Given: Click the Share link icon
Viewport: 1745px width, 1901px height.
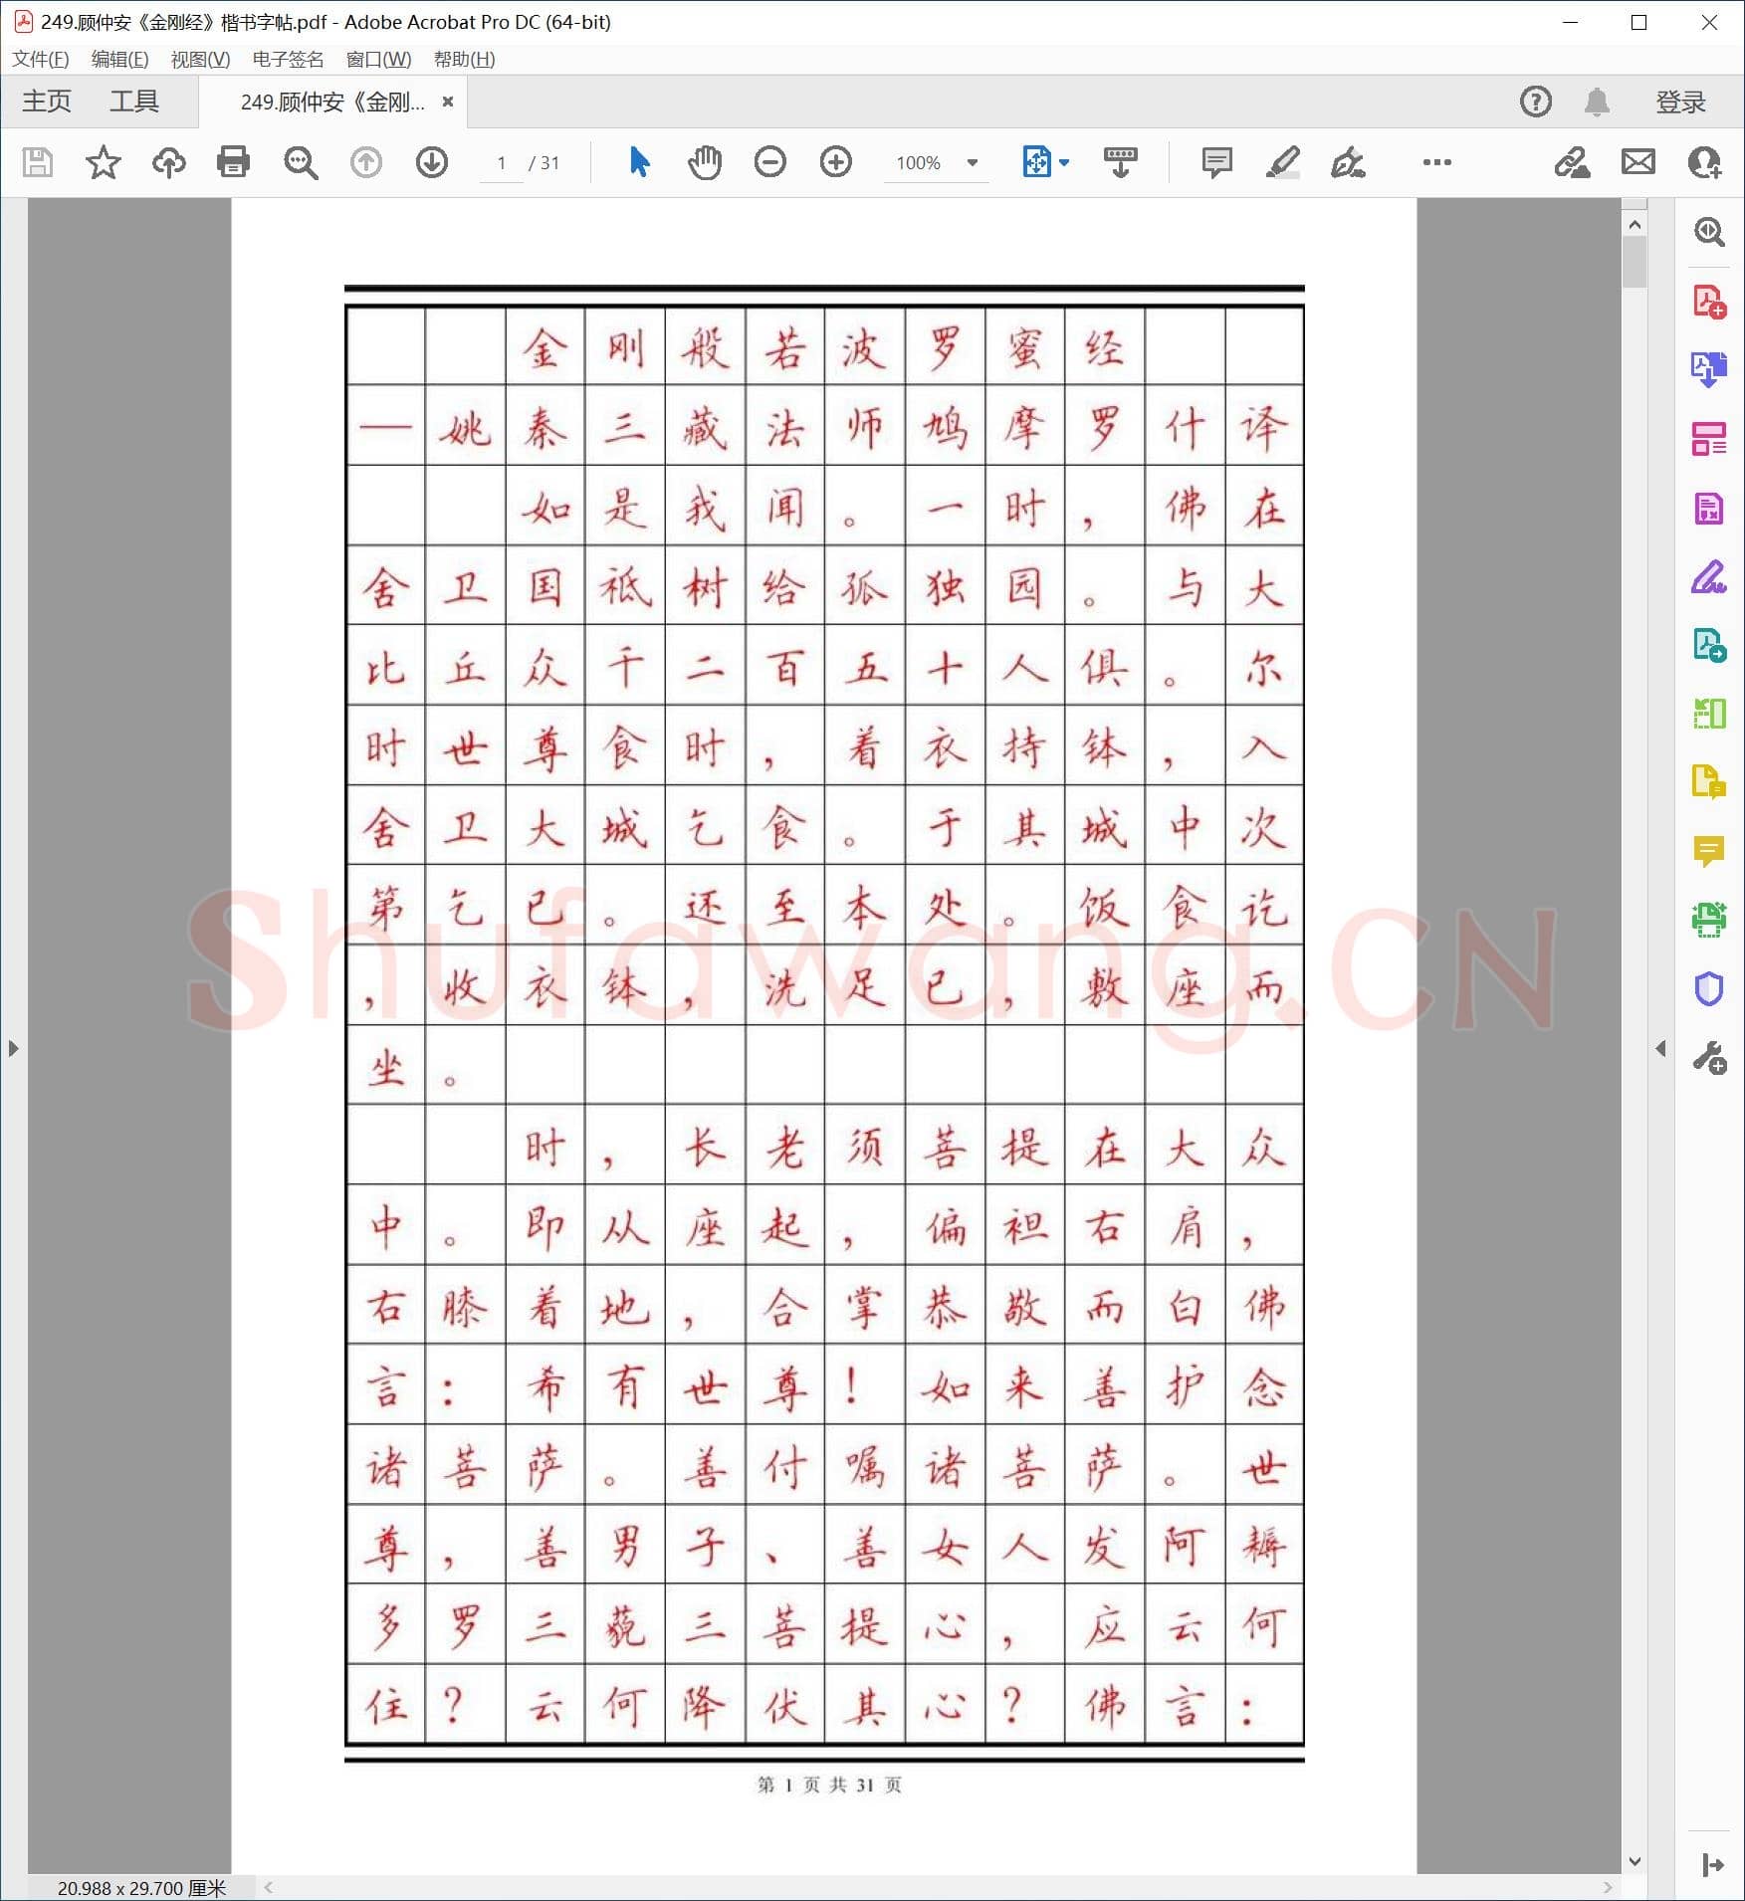Looking at the screenshot, I should (1574, 162).
